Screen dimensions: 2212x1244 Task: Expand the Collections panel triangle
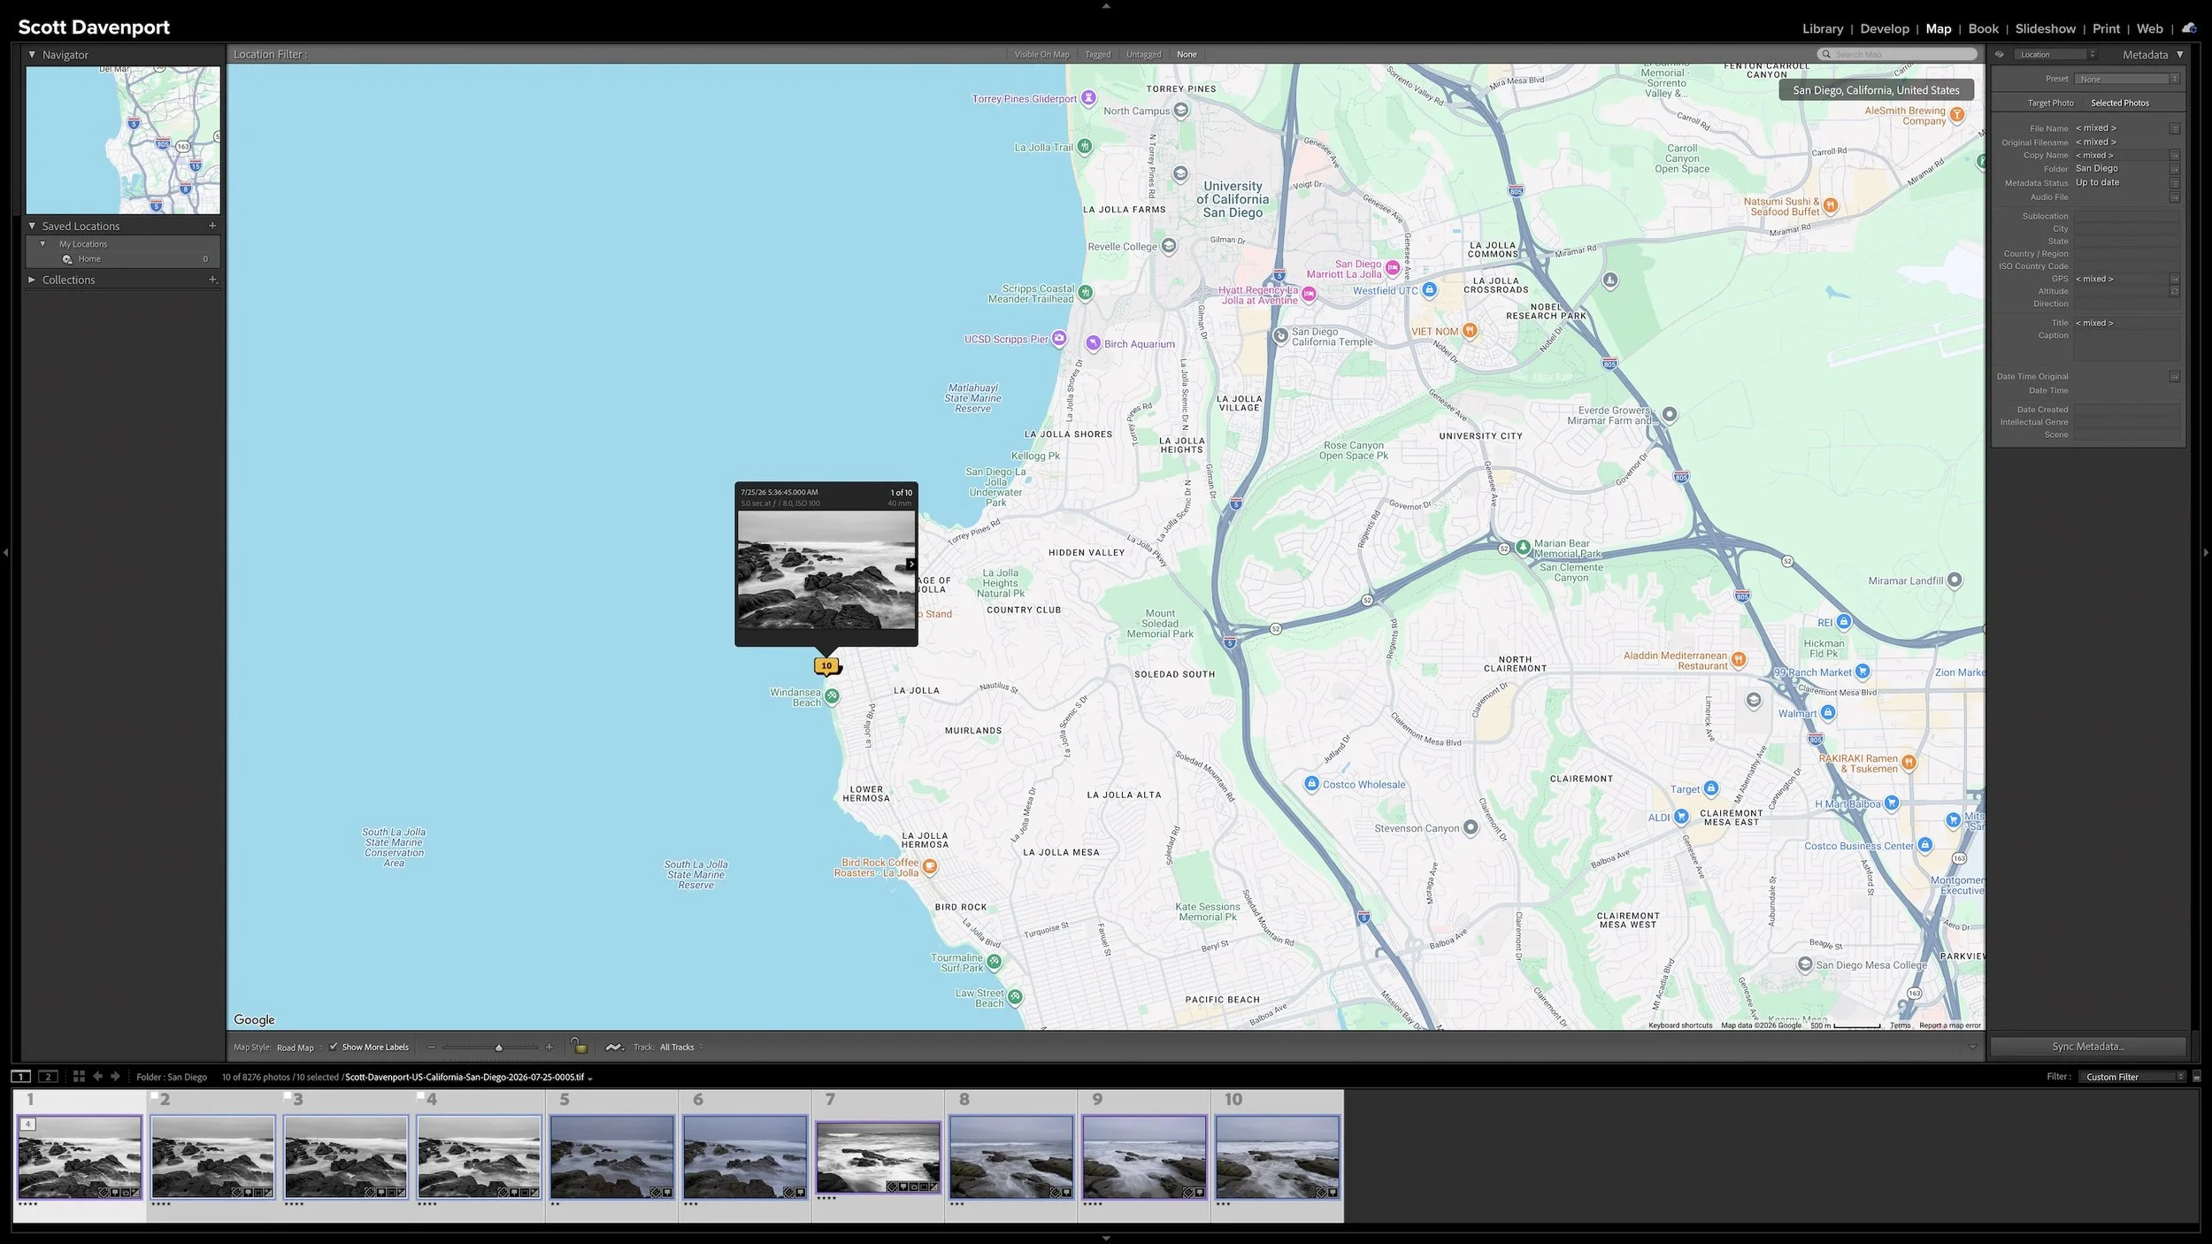[x=32, y=280]
